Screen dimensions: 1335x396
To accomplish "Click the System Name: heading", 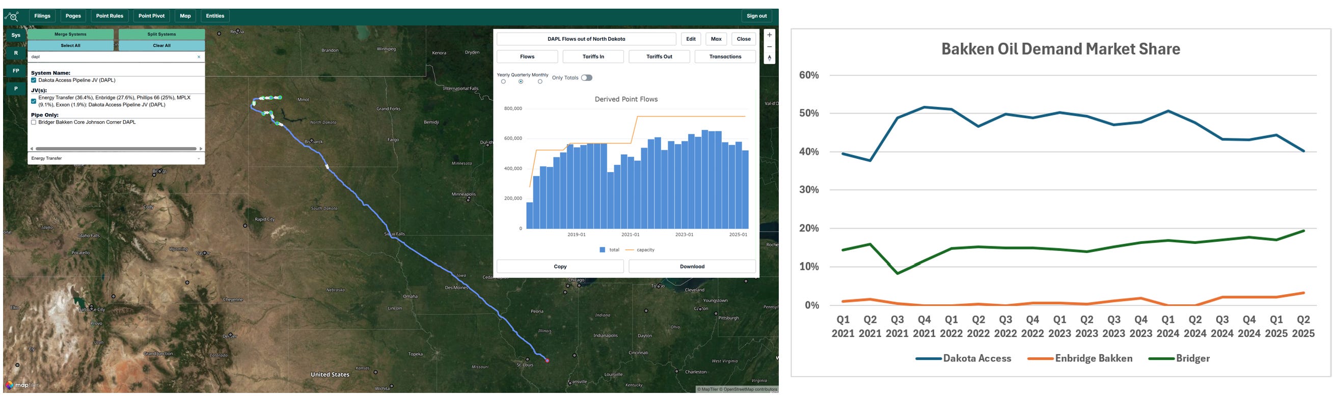I will (x=50, y=73).
